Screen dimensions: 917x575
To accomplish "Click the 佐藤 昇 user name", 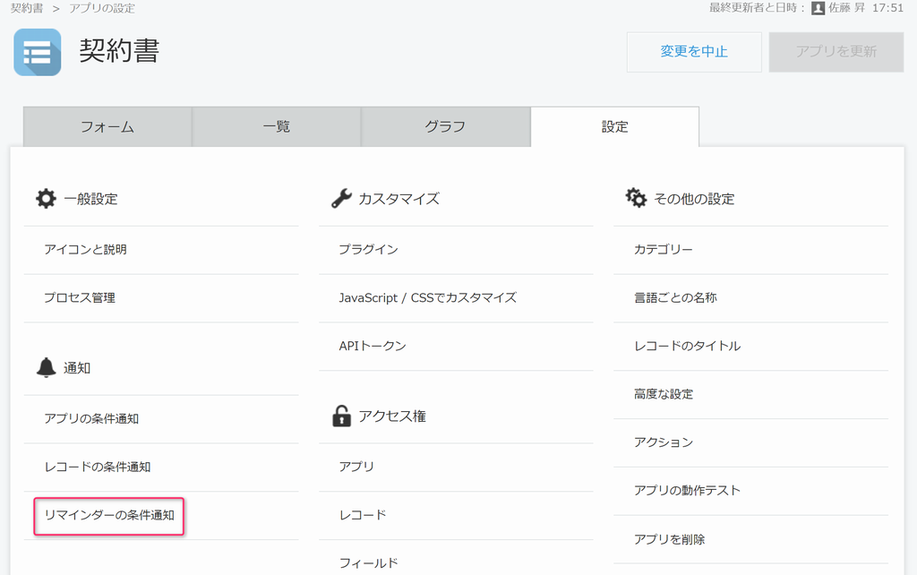I will click(x=846, y=8).
